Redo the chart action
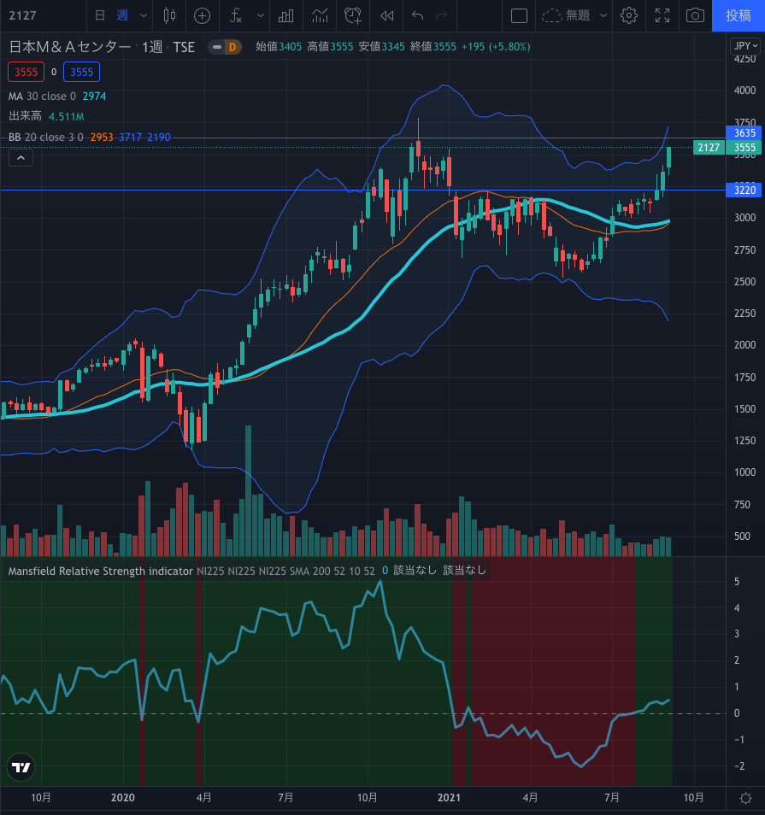Screen dimensions: 765x815 pyautogui.click(x=442, y=15)
